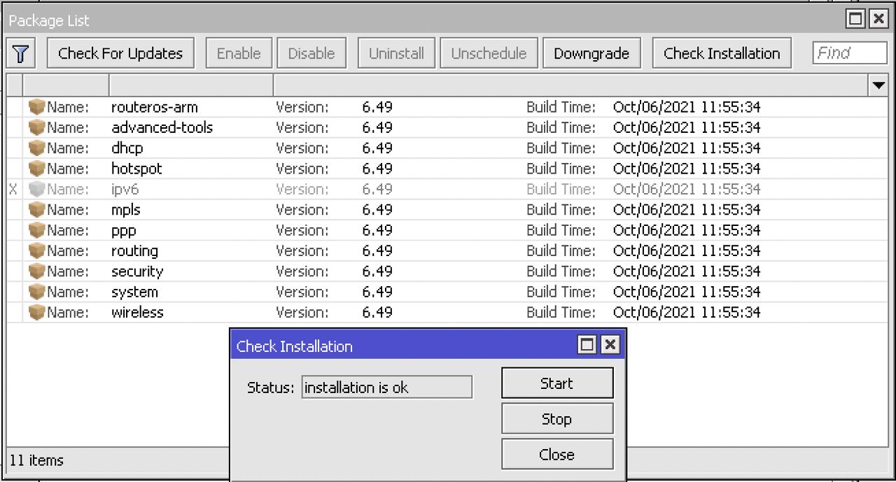Click build time value in dhcp row
This screenshot has width=896, height=482.
(687, 148)
